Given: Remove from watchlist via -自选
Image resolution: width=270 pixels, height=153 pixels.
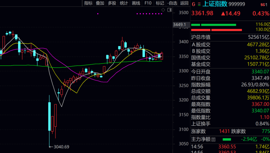Looking at the screenshot, I should click(x=172, y=3).
